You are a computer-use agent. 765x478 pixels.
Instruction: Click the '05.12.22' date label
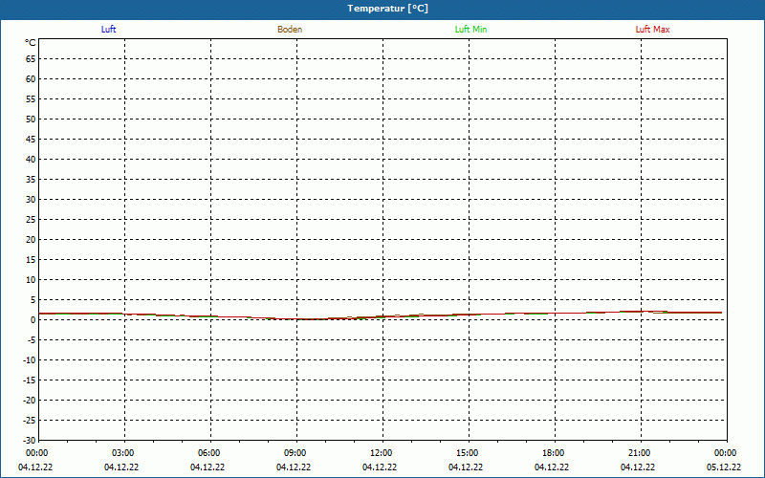coord(724,467)
